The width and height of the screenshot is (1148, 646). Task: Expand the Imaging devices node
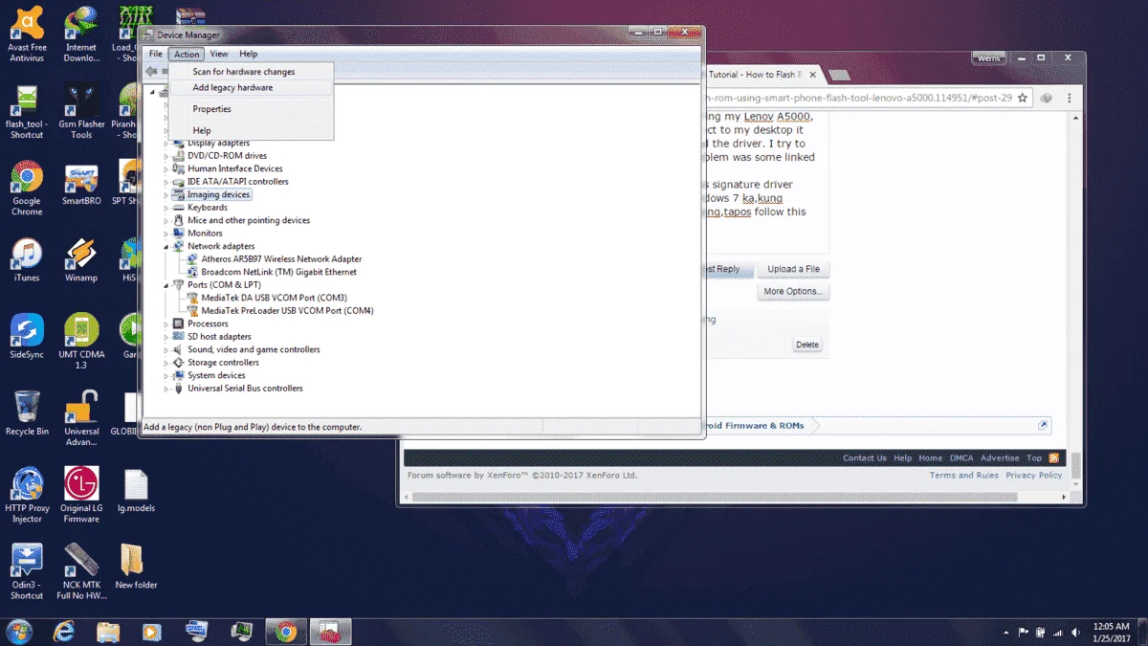coord(166,195)
